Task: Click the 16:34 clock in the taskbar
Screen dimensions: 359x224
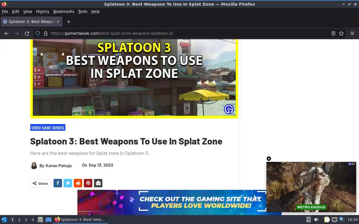Action: coord(353,220)
